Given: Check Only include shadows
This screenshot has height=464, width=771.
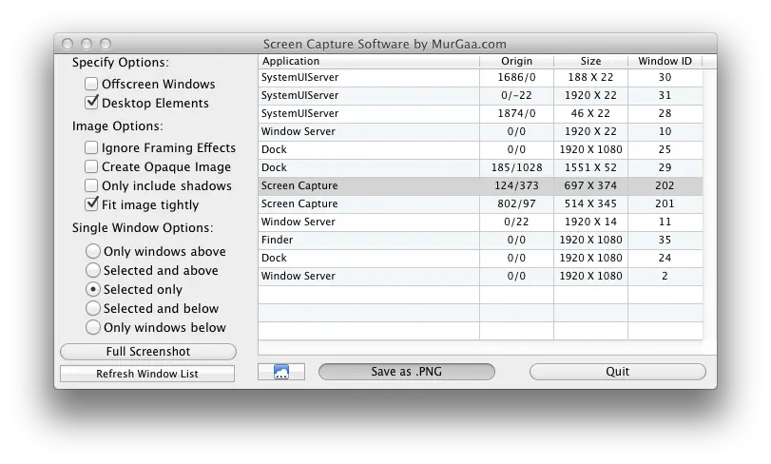Looking at the screenshot, I should click(x=92, y=185).
